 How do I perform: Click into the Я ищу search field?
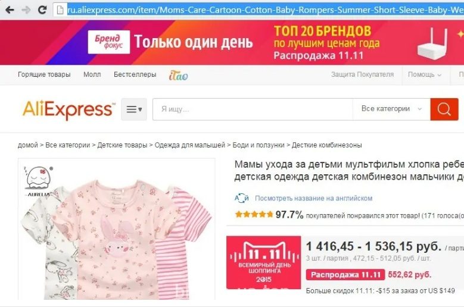(x=253, y=109)
